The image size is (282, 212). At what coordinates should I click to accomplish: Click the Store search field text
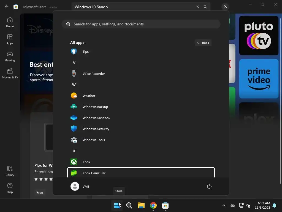[x=91, y=7]
